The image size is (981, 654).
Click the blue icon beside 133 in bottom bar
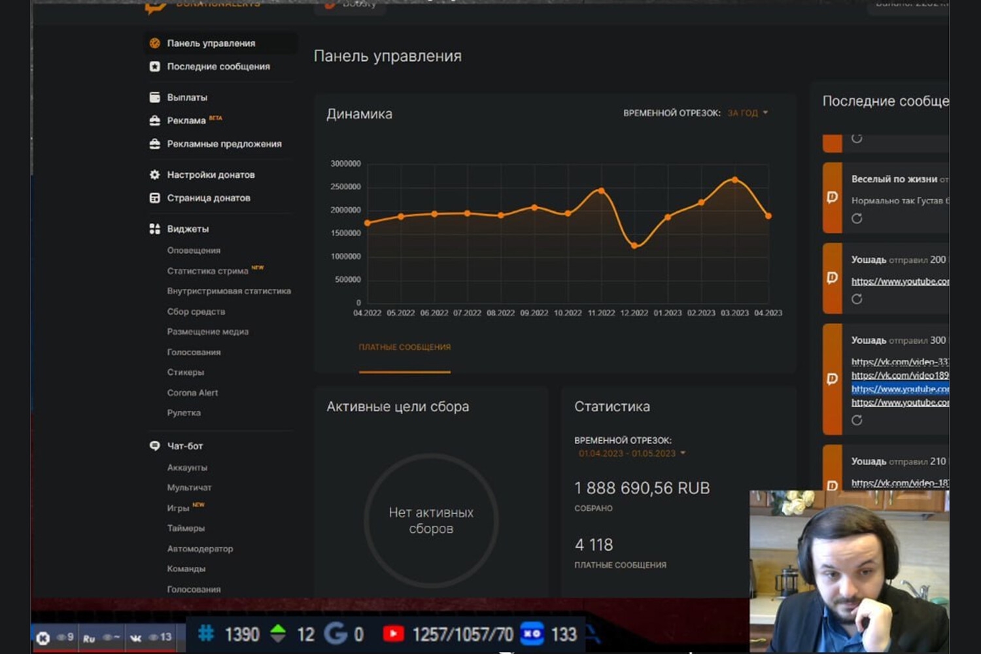pyautogui.click(x=532, y=634)
